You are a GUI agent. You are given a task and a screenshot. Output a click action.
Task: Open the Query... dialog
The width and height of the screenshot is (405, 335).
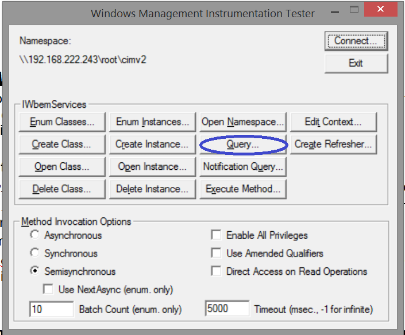coord(243,144)
